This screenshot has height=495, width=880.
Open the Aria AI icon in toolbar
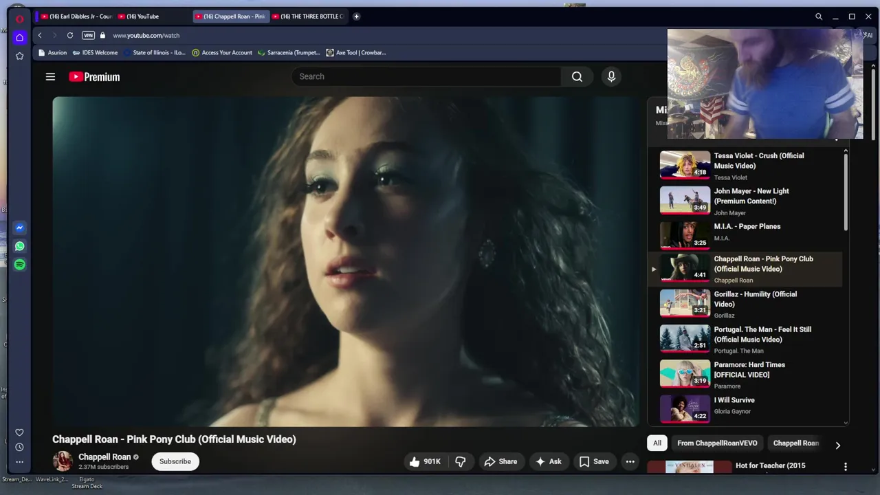[868, 35]
